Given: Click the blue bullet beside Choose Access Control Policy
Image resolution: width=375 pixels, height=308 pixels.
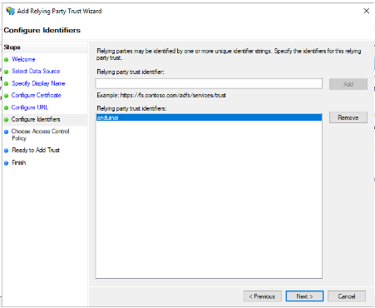Looking at the screenshot, I should point(7,132).
